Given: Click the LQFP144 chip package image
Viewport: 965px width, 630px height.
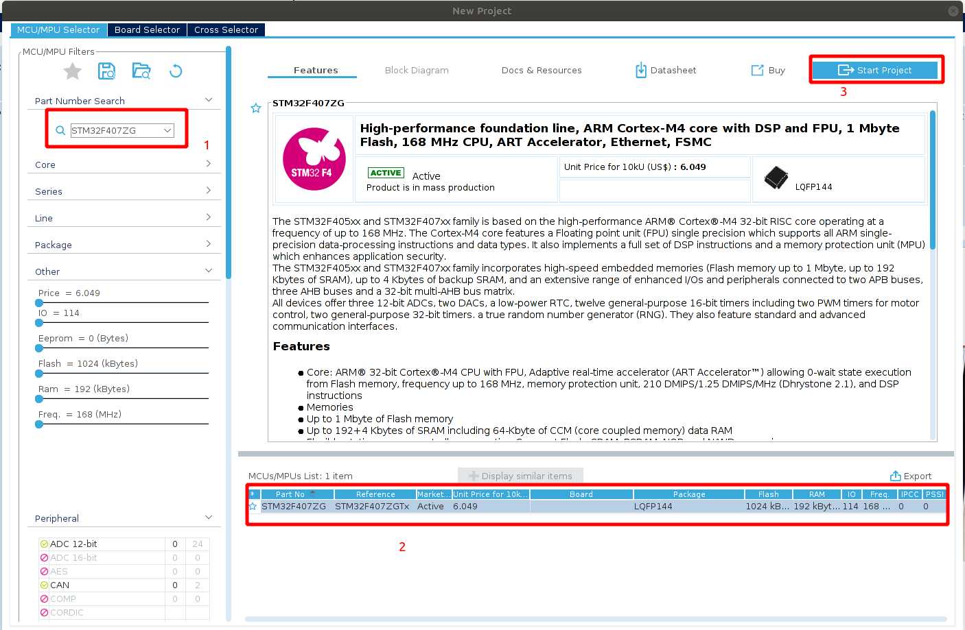Looking at the screenshot, I should [x=776, y=178].
